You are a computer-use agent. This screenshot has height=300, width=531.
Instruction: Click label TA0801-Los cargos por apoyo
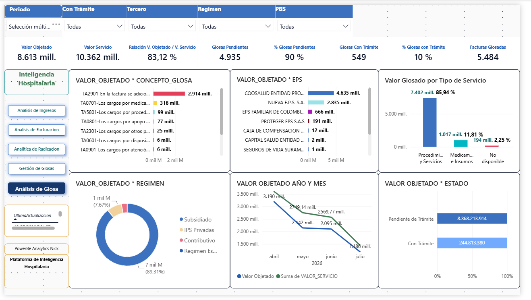(116, 121)
